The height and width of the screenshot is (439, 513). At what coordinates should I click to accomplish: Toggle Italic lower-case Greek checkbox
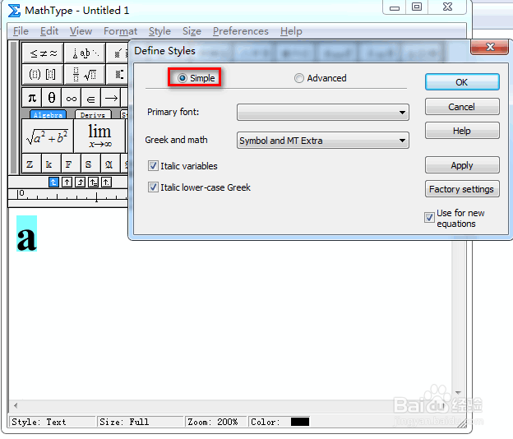pos(153,187)
